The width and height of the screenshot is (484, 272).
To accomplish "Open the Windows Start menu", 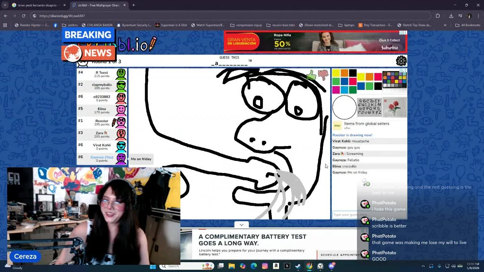I will [x=153, y=266].
